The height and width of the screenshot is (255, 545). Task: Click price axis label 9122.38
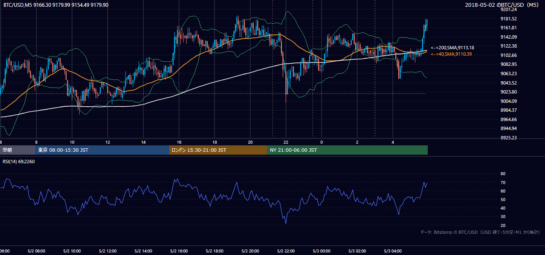pyautogui.click(x=508, y=46)
